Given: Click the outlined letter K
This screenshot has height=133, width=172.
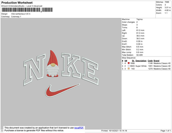Looking at the screenshot, I should (71, 65).
